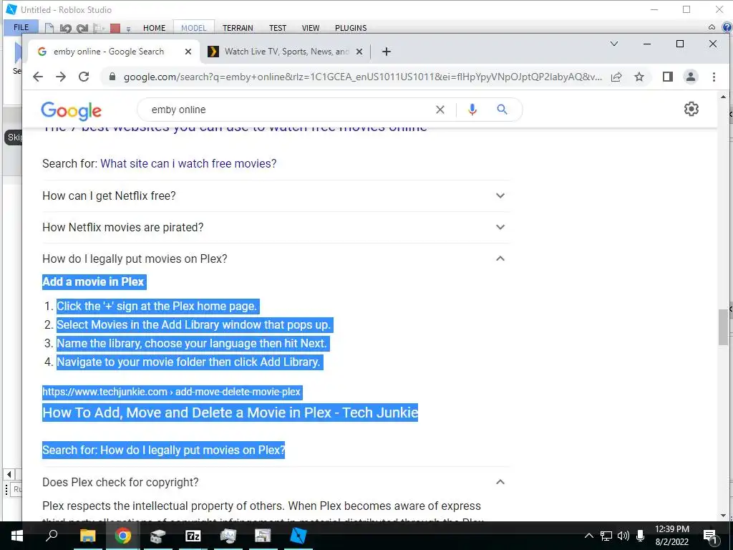Collapse How do I legally put movies on Plex

tap(276, 259)
